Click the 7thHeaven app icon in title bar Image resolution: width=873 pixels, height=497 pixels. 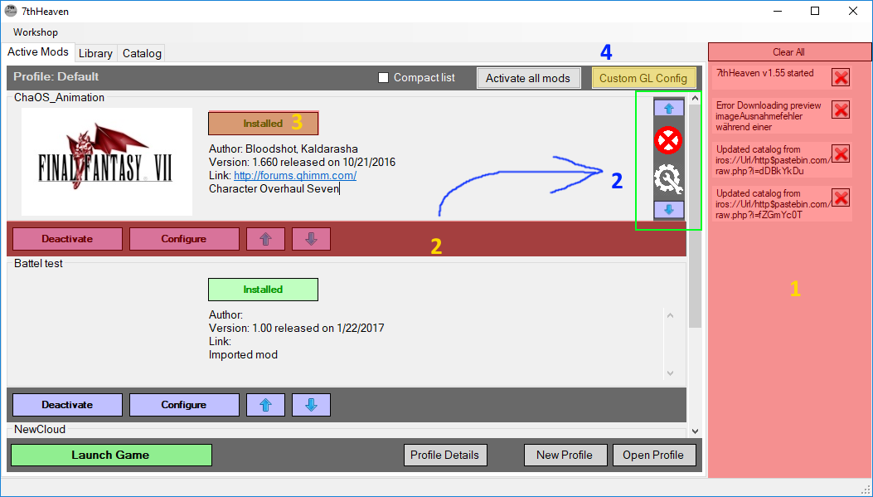11,11
